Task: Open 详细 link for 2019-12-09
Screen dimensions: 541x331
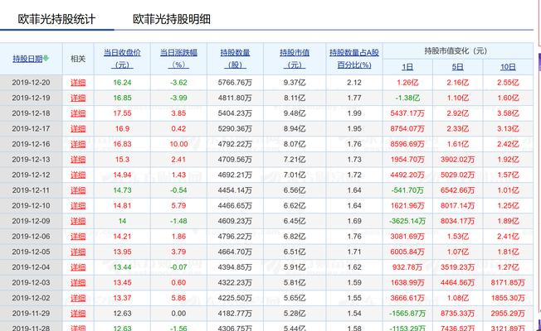Action: coord(78,221)
